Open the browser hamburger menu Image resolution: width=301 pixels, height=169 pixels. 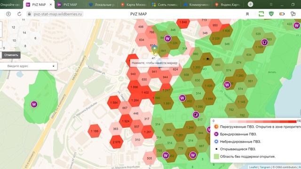pos(271,4)
